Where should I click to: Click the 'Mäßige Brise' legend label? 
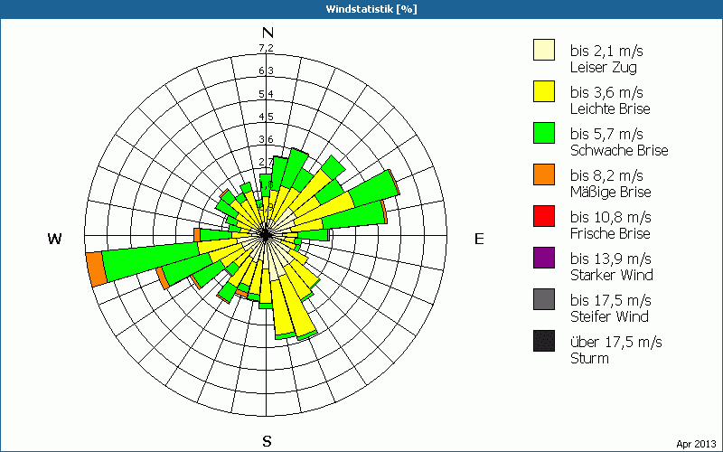(611, 192)
